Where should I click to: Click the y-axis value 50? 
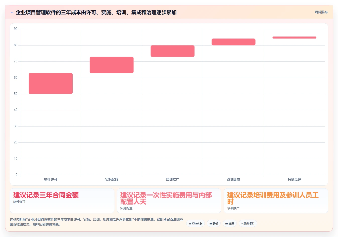point(16,94)
